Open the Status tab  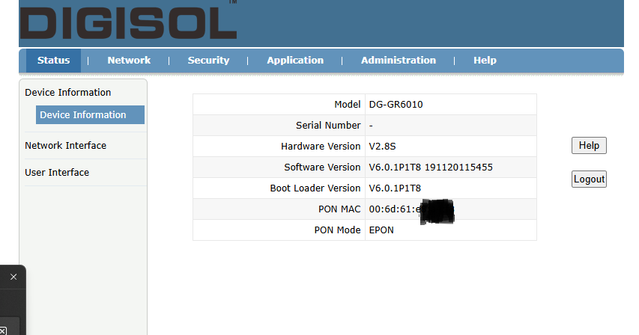[53, 60]
